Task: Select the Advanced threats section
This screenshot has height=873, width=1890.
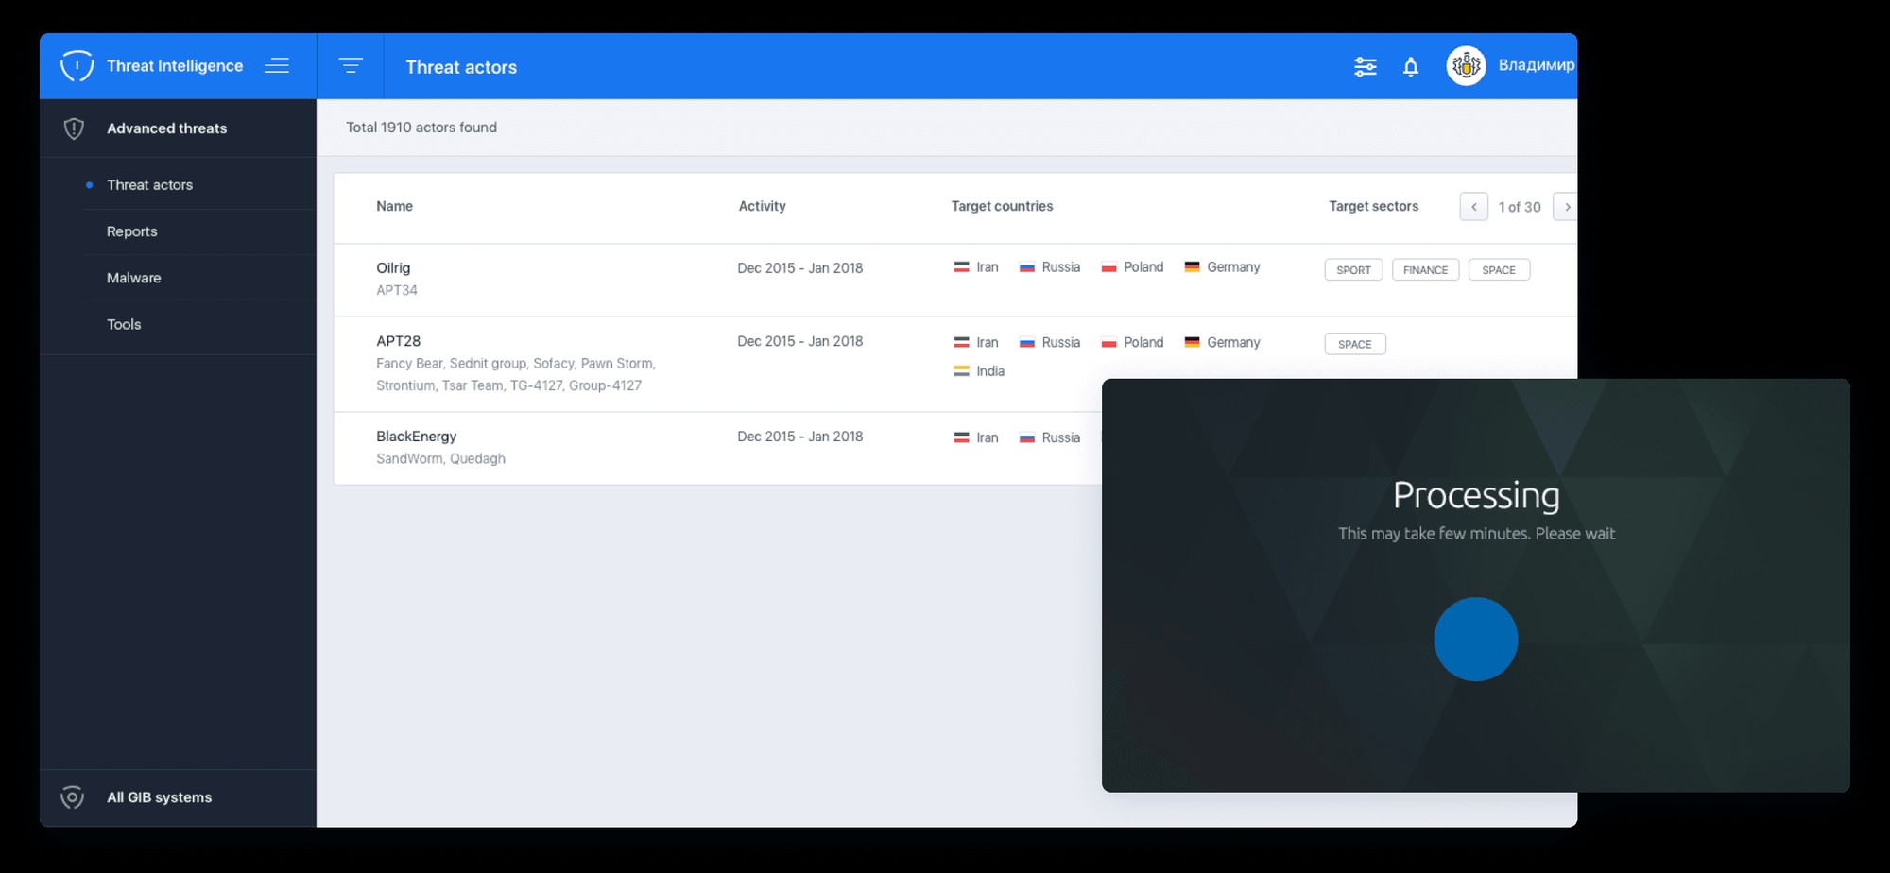Action: (166, 128)
